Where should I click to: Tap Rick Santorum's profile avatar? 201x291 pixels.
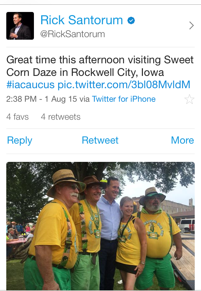20,26
